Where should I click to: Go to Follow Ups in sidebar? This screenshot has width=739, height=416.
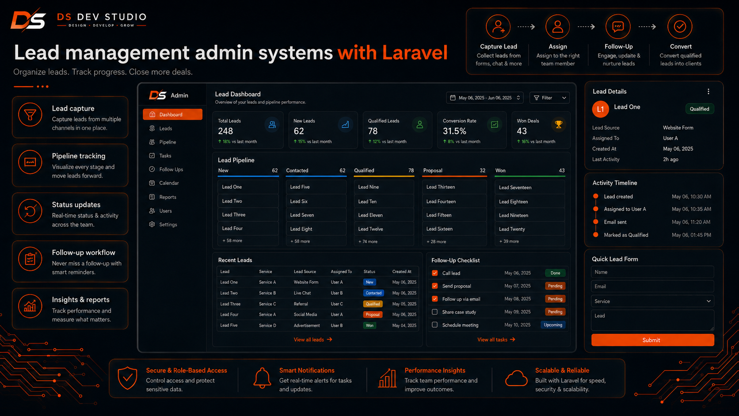click(x=172, y=169)
